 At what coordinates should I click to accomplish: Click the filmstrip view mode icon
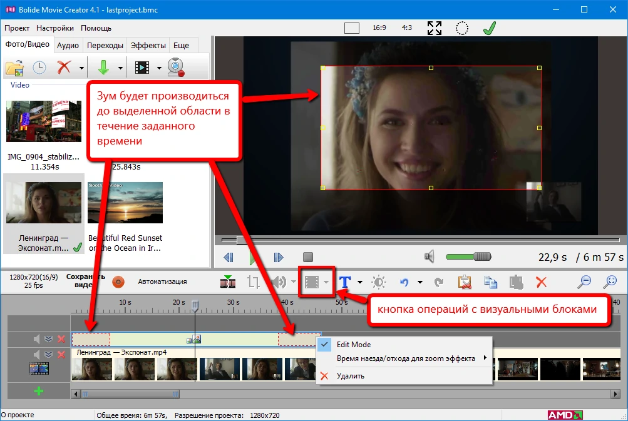(142, 68)
